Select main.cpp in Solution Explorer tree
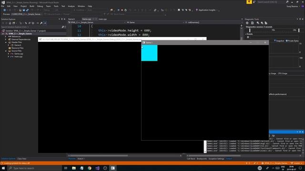Screen dimensions: 305x171 pos(18,57)
